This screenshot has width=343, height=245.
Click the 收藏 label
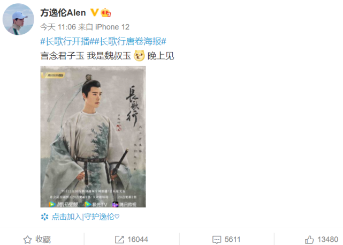43,239
